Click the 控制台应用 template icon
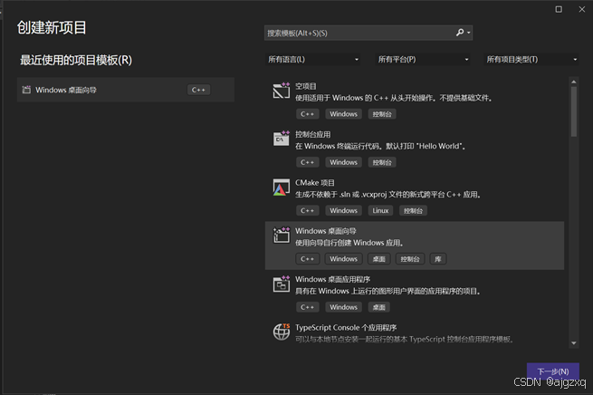 pos(281,139)
